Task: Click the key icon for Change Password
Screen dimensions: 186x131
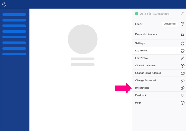Action: tap(182, 80)
